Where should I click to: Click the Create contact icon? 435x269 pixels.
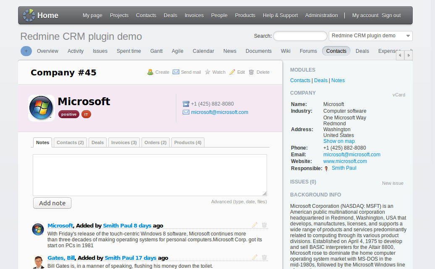(x=150, y=72)
